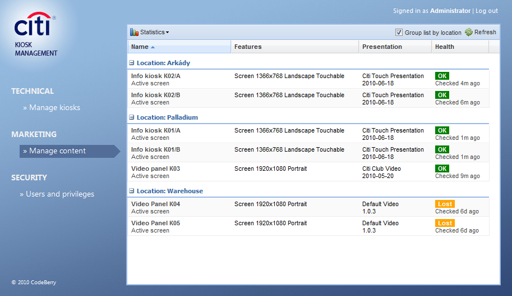Click Checked 6d ago for Video Panel K04
The width and height of the screenshot is (512, 296).
point(457,211)
